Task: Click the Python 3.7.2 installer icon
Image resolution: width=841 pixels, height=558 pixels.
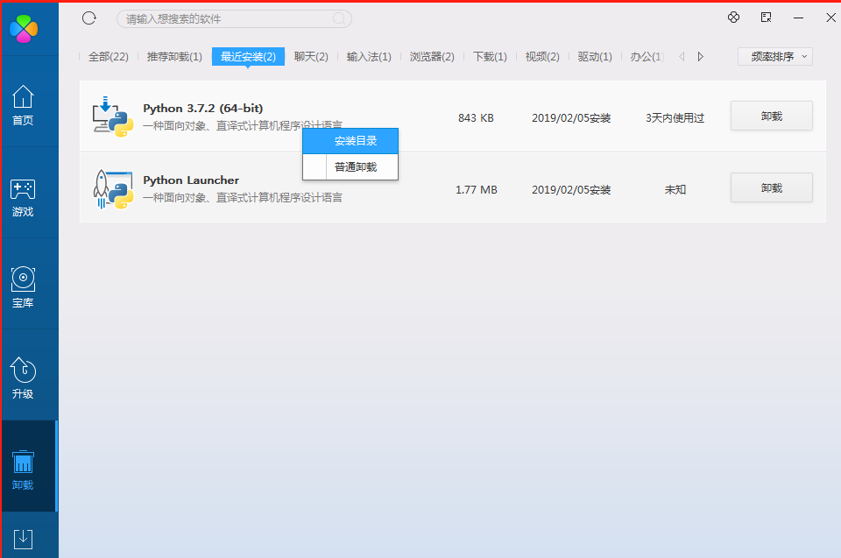Action: 113,117
